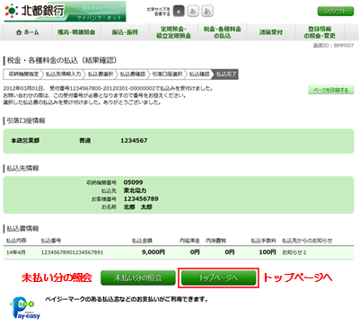Click the 払込金額 column header
The height and width of the screenshot is (326, 359).
coord(143,241)
